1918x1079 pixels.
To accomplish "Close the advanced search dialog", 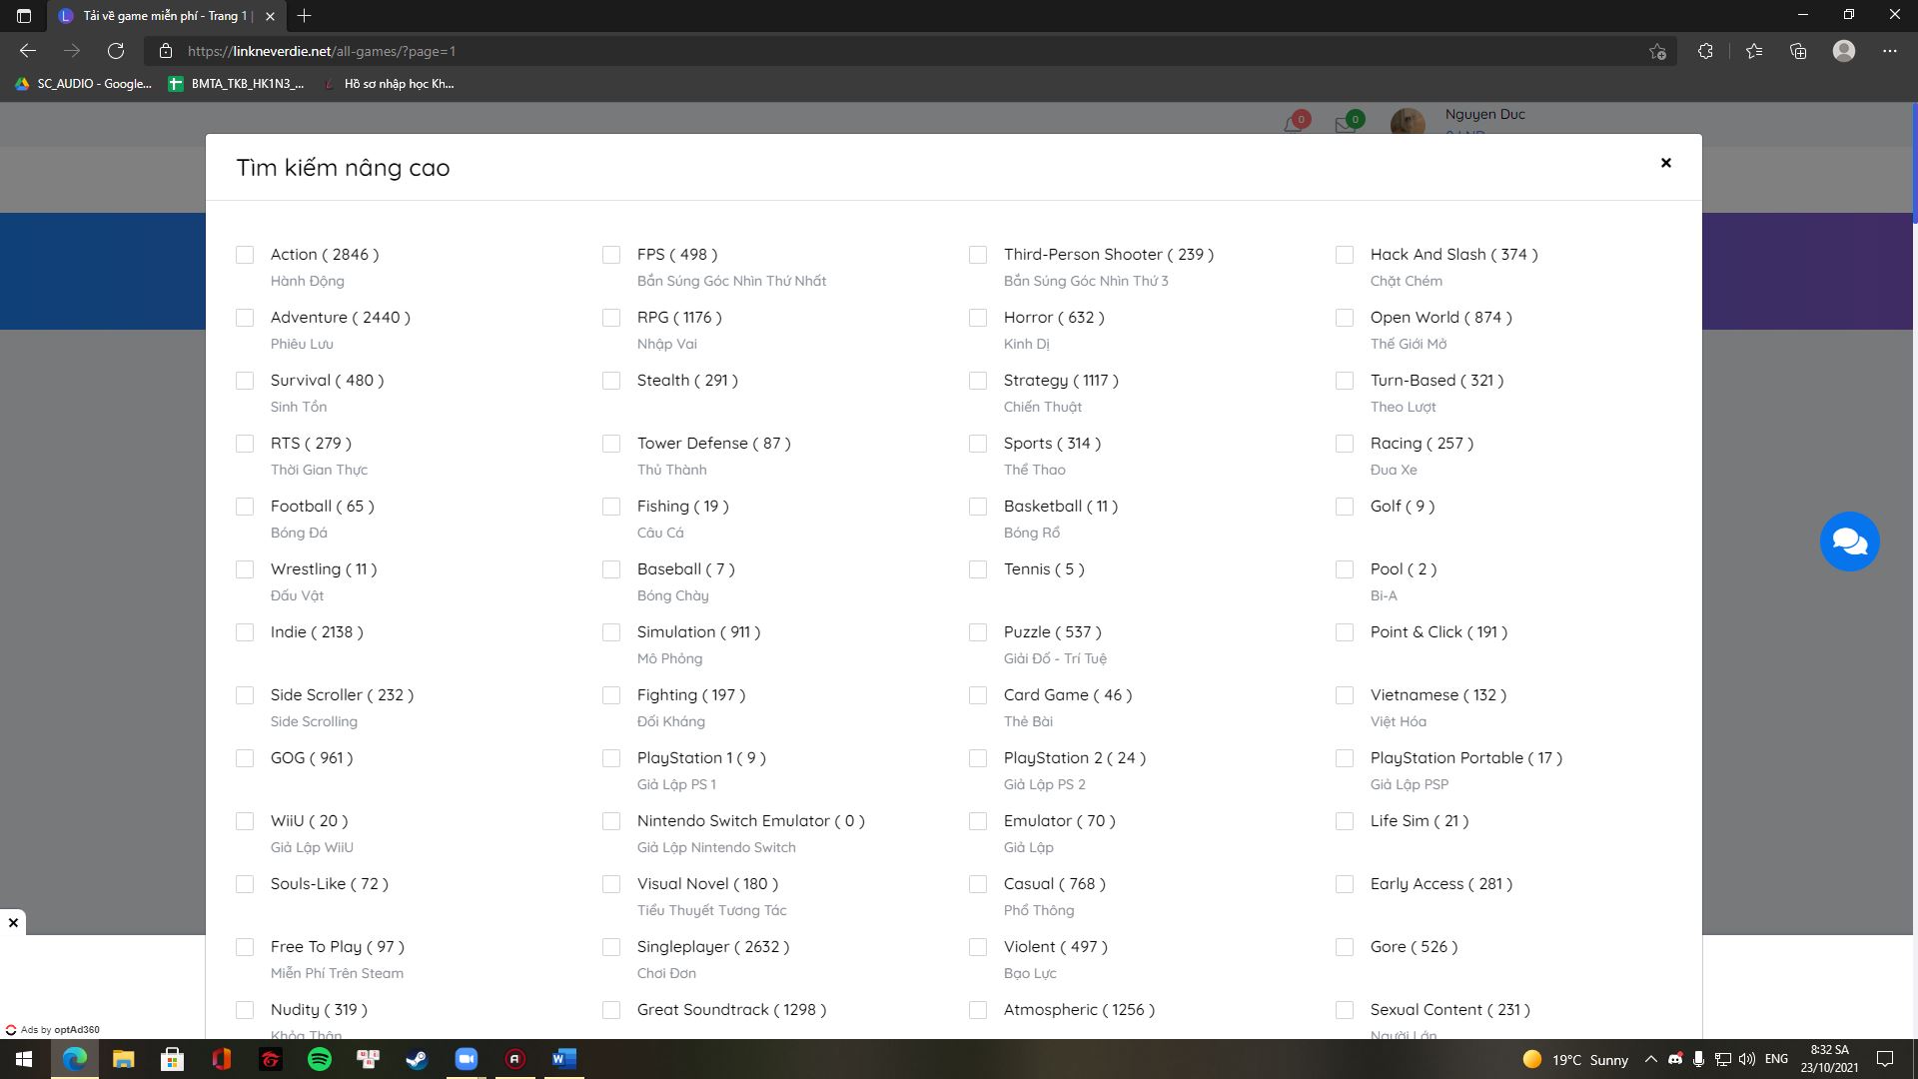I will click(x=1665, y=163).
